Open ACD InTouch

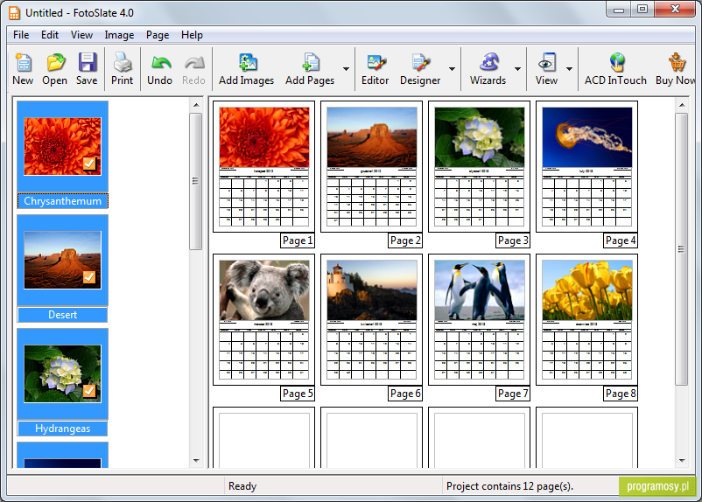[x=615, y=69]
